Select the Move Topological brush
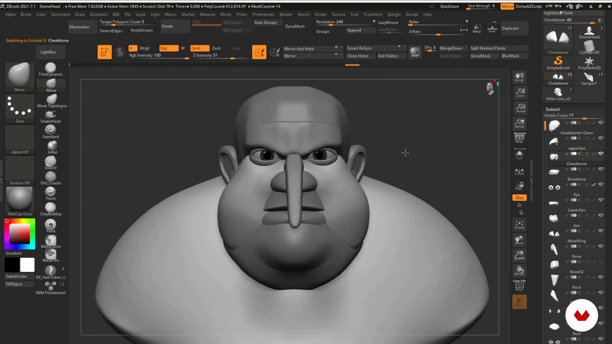This screenshot has width=612, height=344. click(x=51, y=101)
